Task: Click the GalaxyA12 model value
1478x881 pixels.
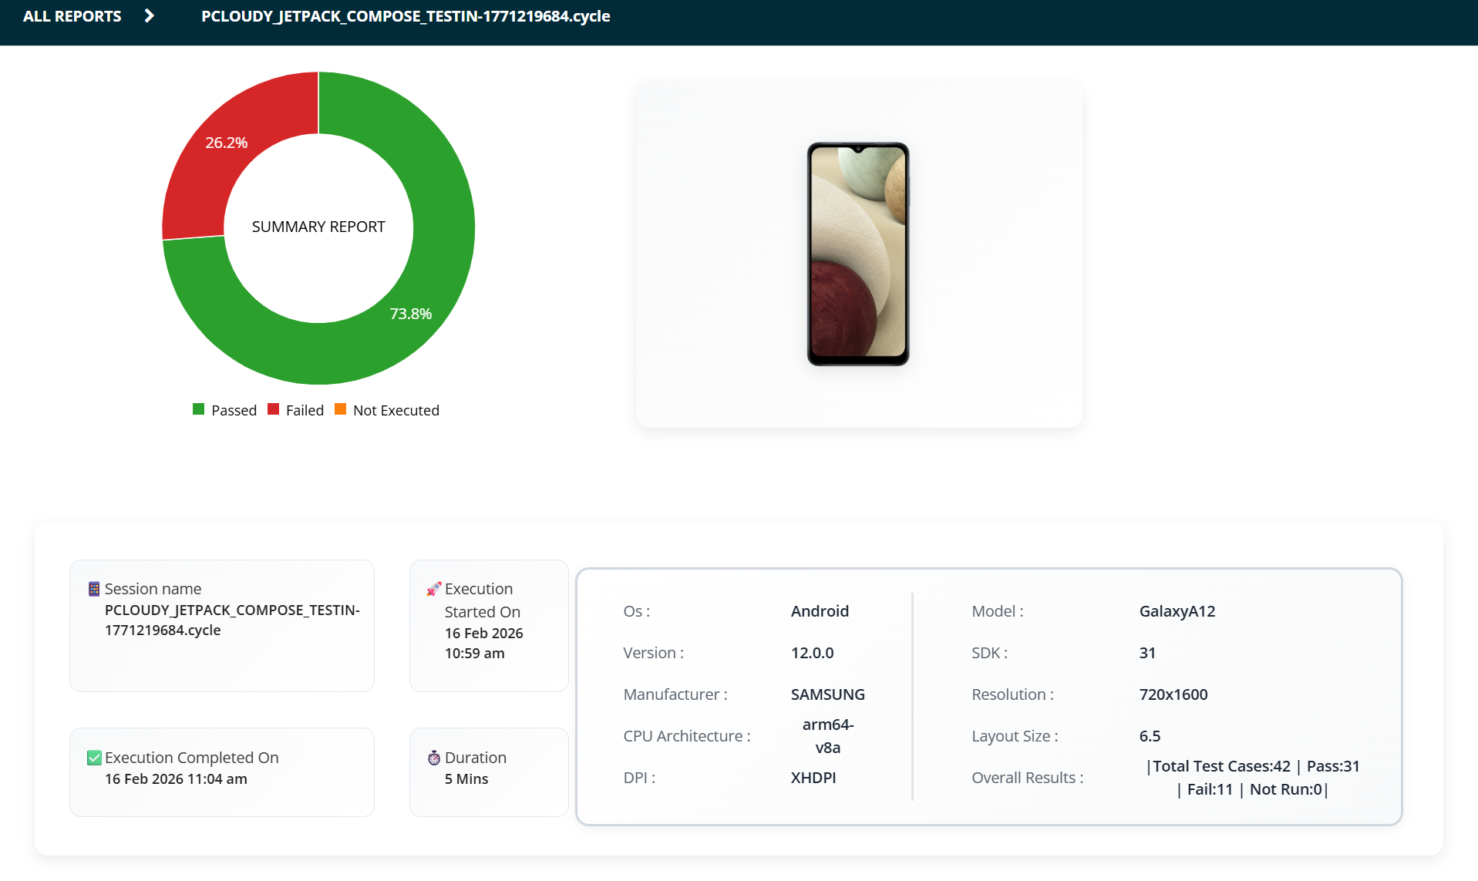Action: pyautogui.click(x=1177, y=611)
